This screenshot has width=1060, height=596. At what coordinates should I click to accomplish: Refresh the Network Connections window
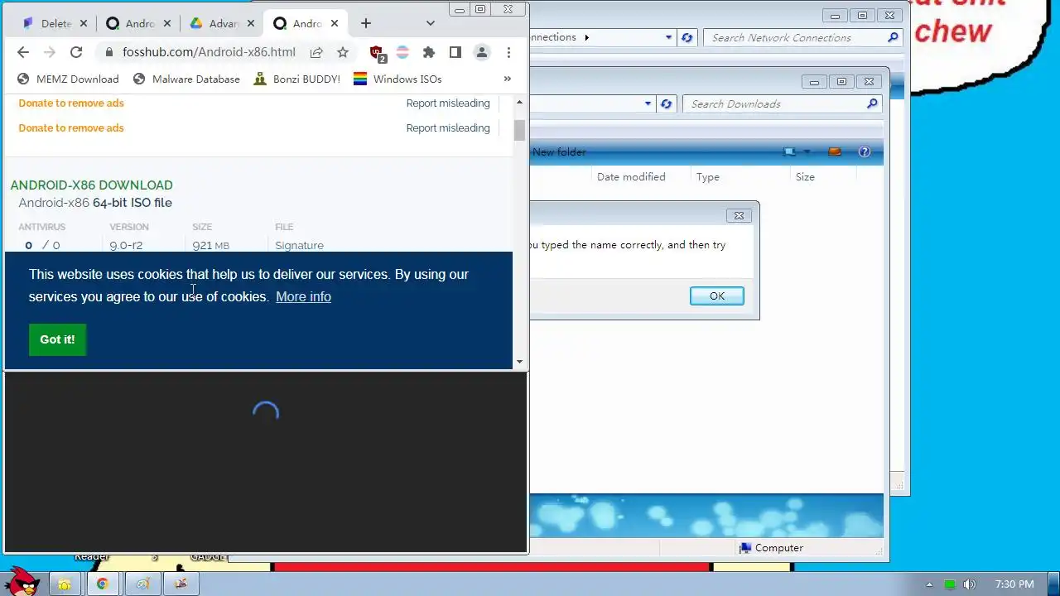(x=687, y=37)
